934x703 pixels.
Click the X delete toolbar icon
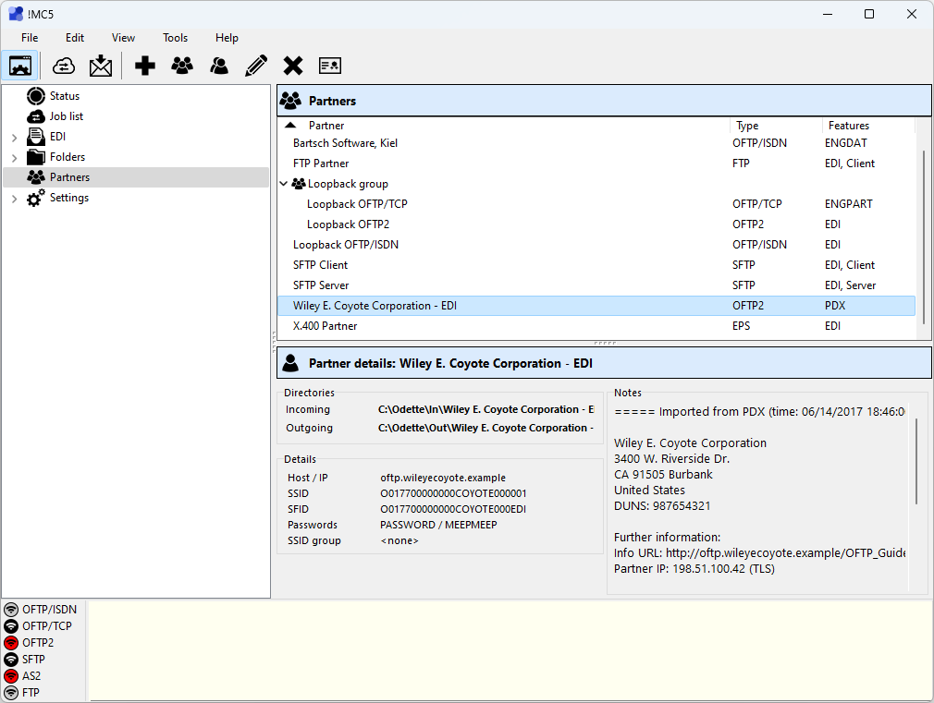tap(293, 66)
